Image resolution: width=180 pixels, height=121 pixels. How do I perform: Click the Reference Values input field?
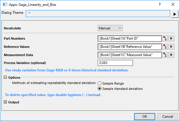click(129, 47)
